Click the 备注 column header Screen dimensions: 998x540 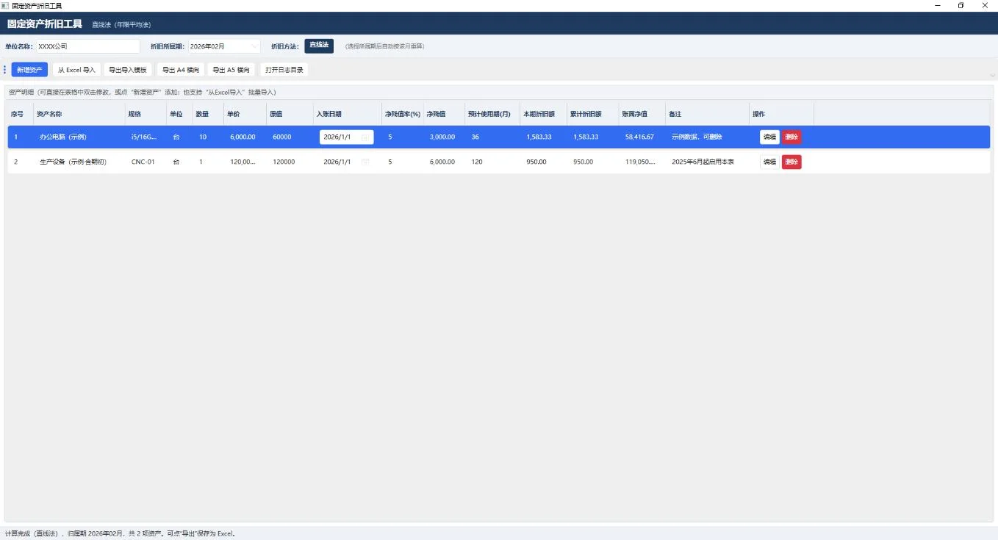[707, 114]
